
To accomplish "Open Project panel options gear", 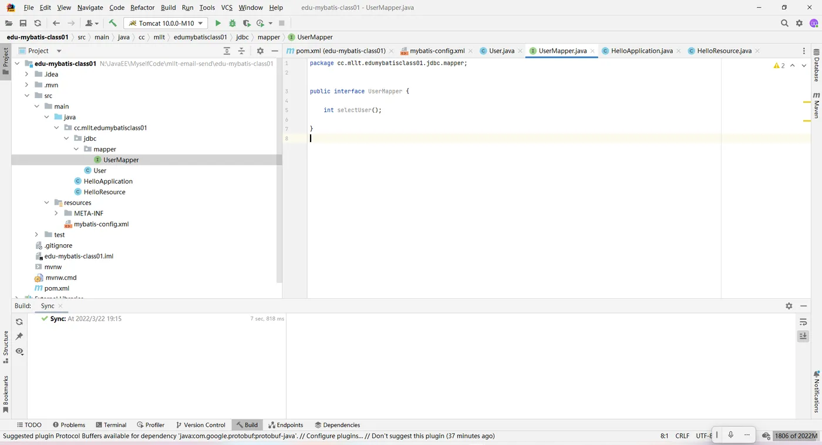I will (x=260, y=51).
